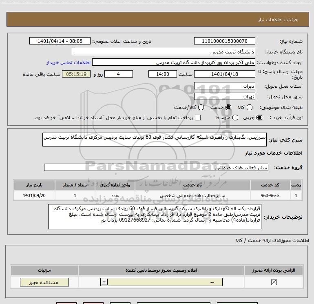Click the شرح کلی نیاز field label
Viewport: 314px width, 304px height.
(285, 140)
